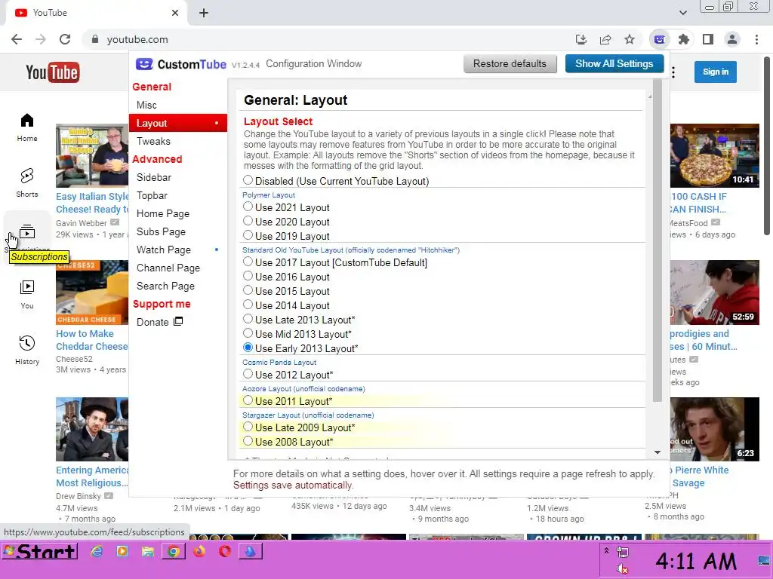Go back to previous page
The height and width of the screenshot is (579, 773).
click(17, 39)
